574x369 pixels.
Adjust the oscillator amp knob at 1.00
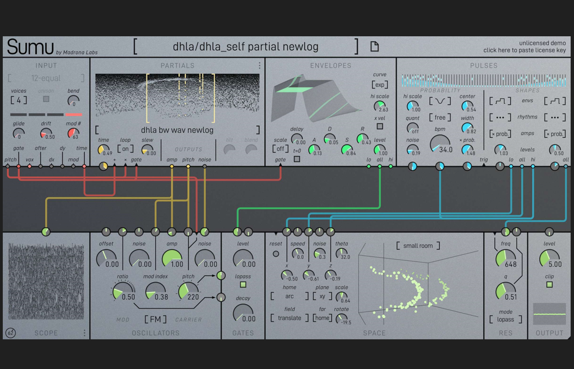click(172, 259)
